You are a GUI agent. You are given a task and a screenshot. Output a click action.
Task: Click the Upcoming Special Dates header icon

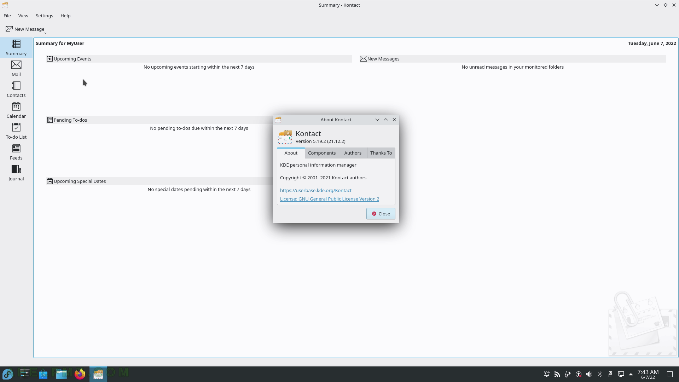click(x=50, y=181)
